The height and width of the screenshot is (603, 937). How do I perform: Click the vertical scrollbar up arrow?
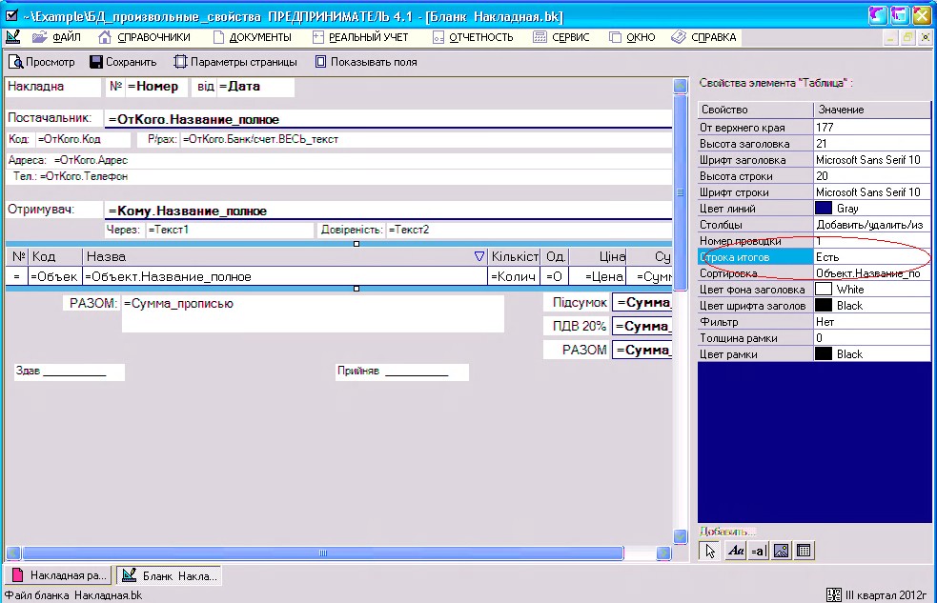pyautogui.click(x=680, y=86)
